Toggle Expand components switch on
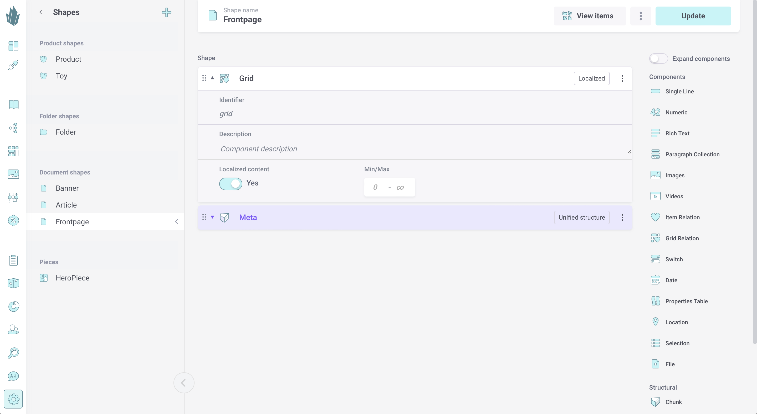757x414 pixels. coord(658,58)
